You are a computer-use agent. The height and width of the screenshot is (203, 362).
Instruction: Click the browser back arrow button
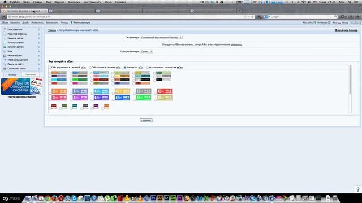4,17
